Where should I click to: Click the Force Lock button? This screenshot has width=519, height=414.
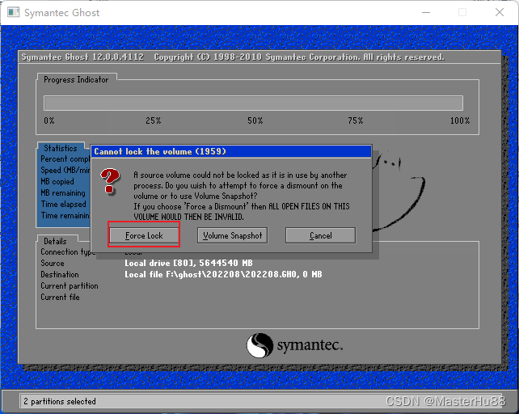[x=144, y=235]
